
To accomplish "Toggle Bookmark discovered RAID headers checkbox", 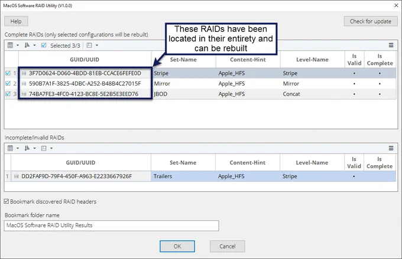I will point(7,201).
